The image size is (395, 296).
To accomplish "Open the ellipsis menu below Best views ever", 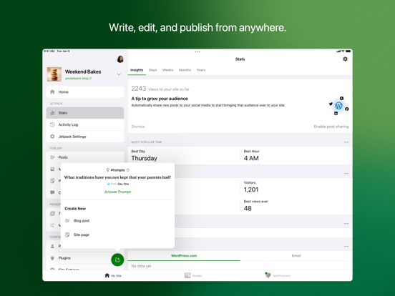I will [346, 224].
